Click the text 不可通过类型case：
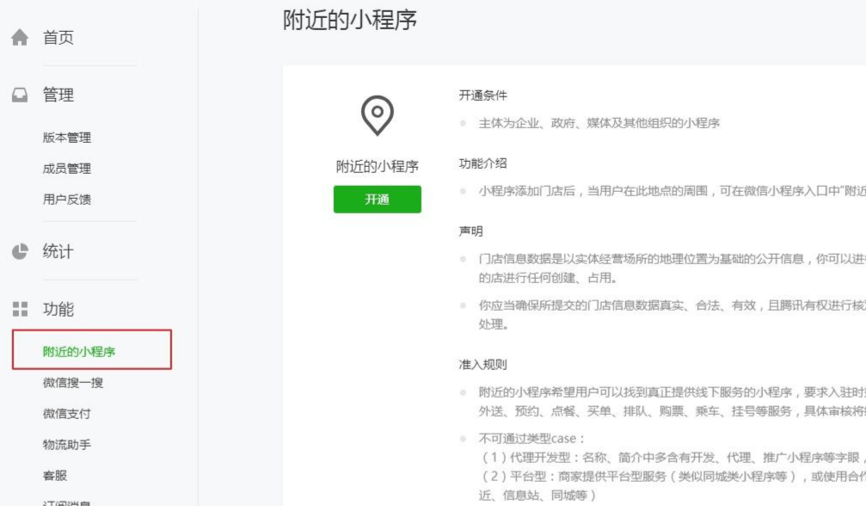This screenshot has width=866, height=506. (x=531, y=439)
